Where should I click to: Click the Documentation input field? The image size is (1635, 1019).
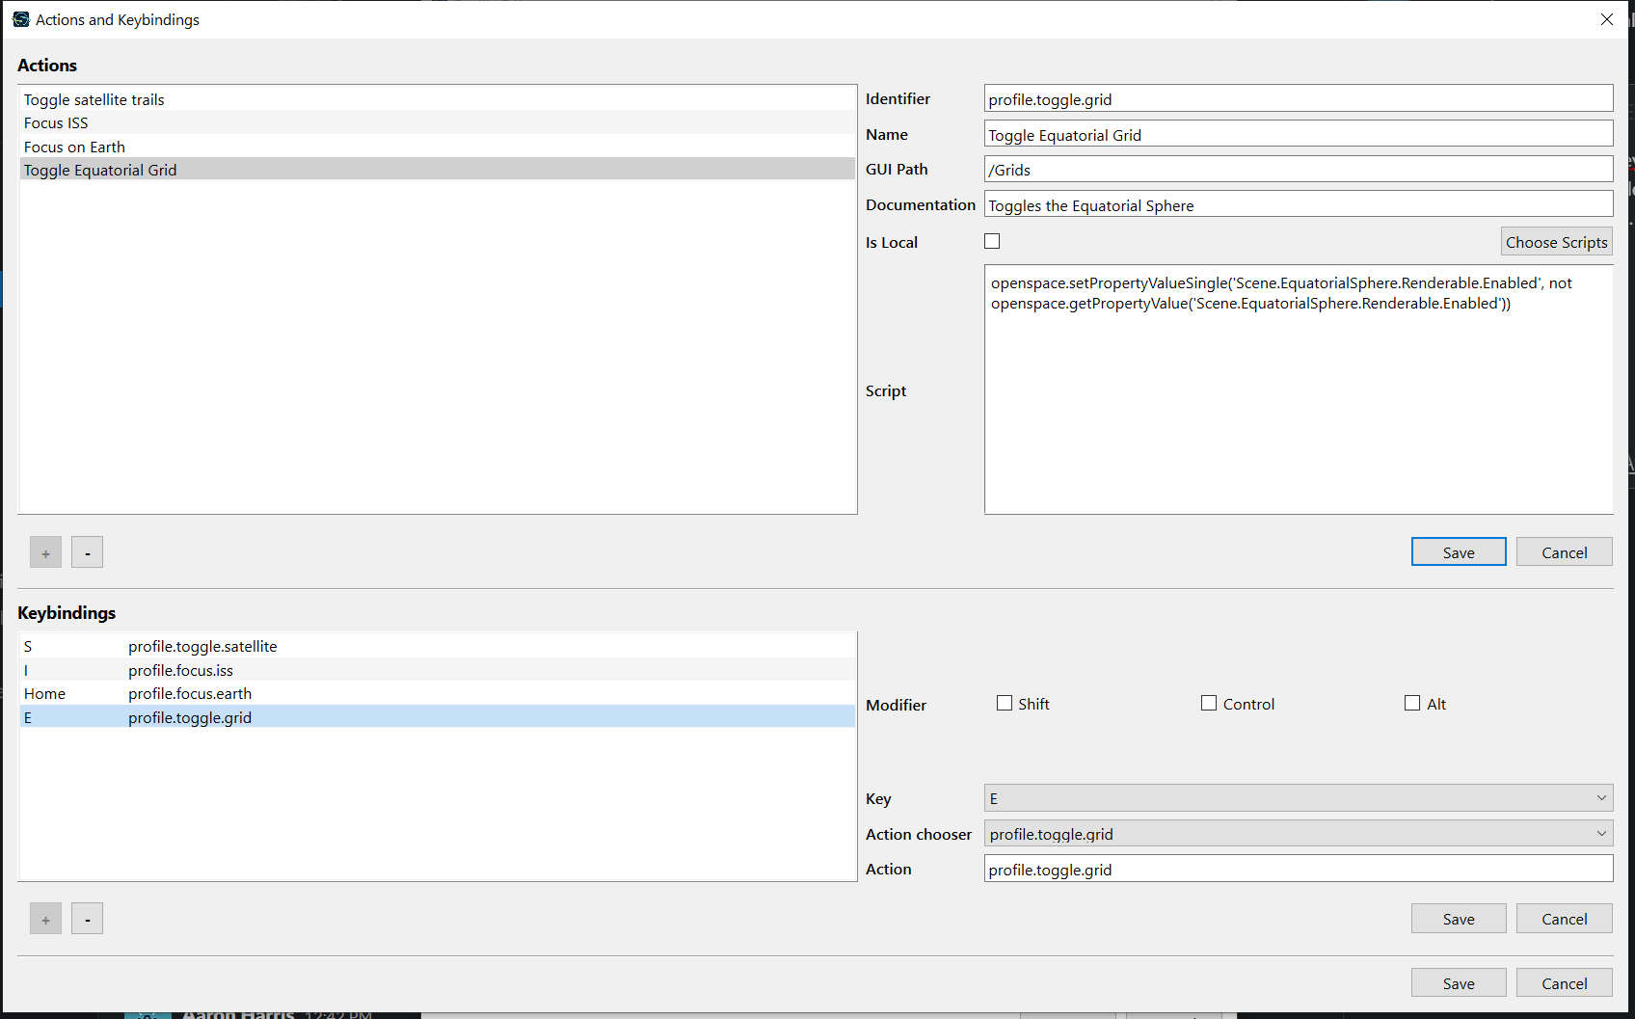coord(1299,204)
